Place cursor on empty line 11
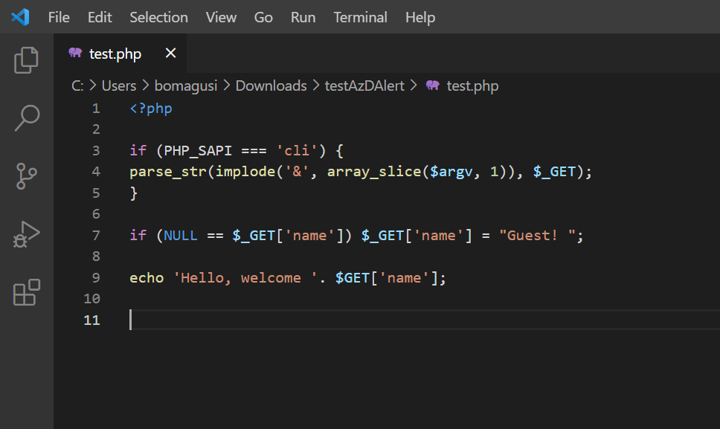Image resolution: width=720 pixels, height=429 pixels. (425, 320)
